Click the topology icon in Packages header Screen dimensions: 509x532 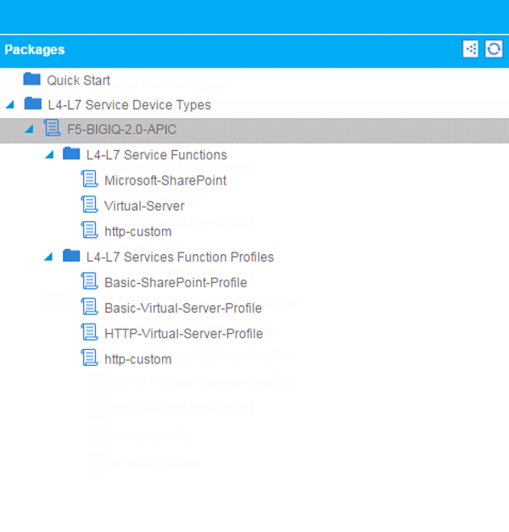(x=471, y=49)
